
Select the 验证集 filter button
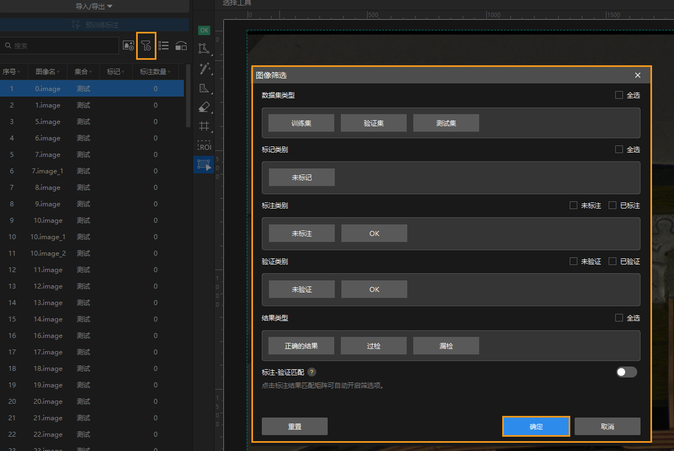(x=374, y=123)
